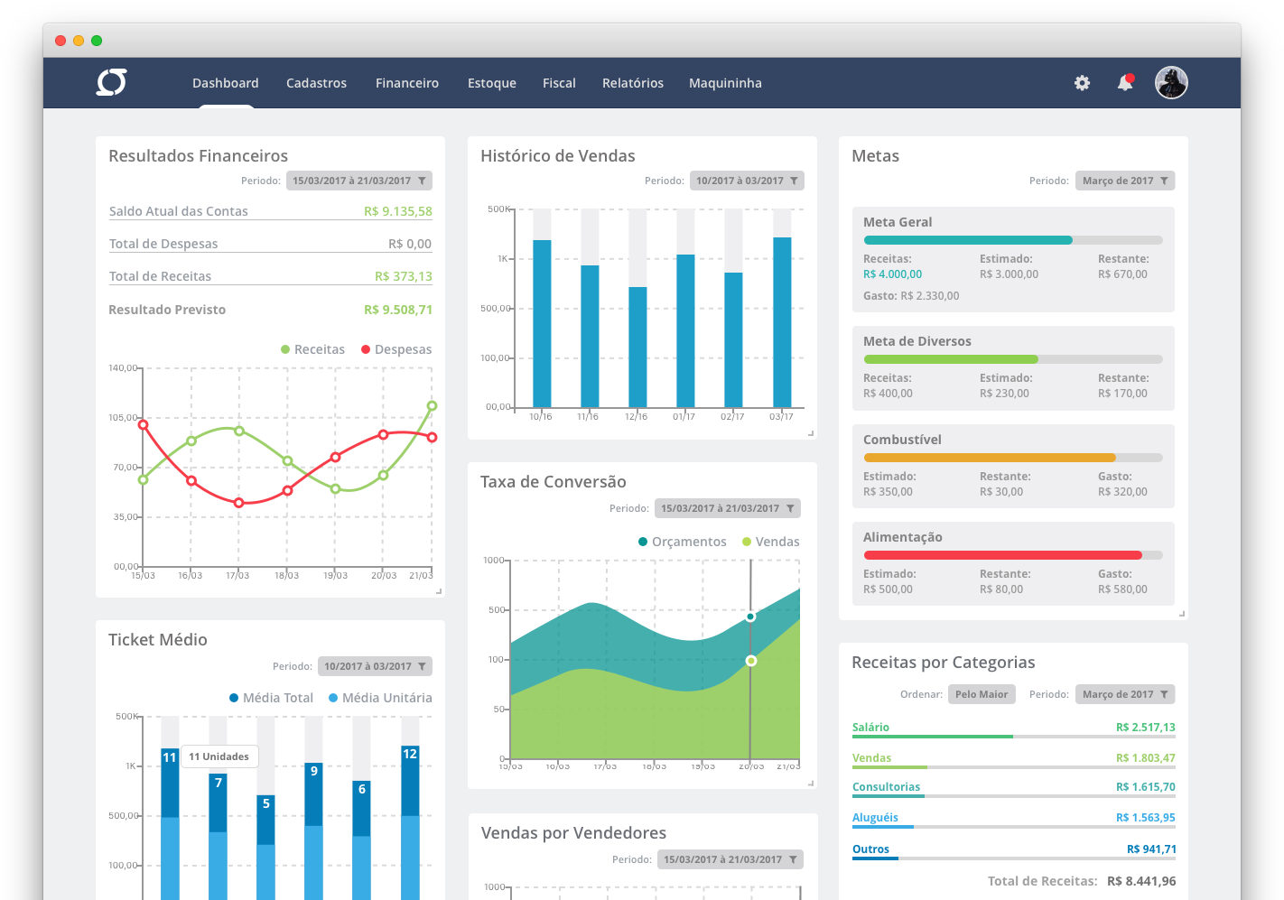Open the Relatórios menu item
Screen dimensions: 1284x900
click(x=632, y=83)
